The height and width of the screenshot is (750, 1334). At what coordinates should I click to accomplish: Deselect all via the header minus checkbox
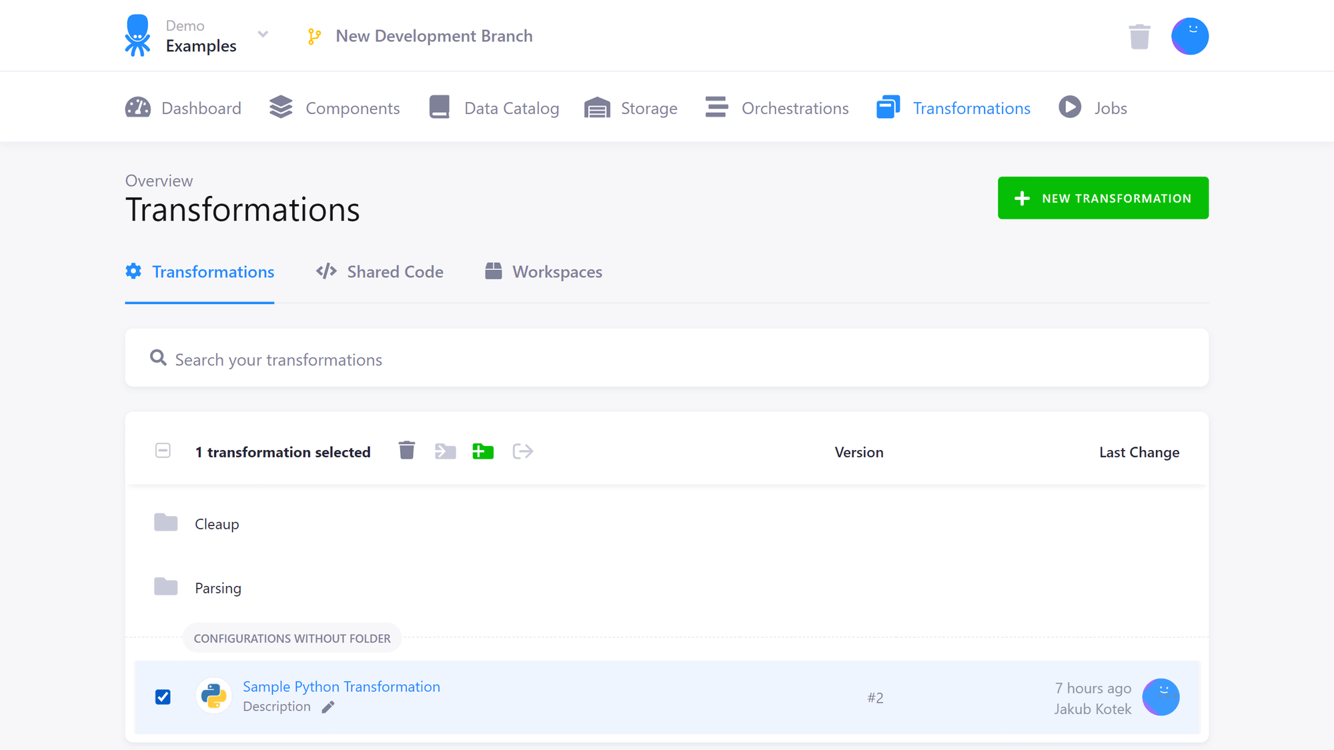pos(162,451)
